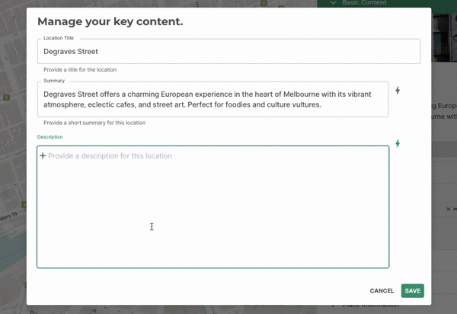
Task: Focus the Description editor box
Action: (x=213, y=213)
